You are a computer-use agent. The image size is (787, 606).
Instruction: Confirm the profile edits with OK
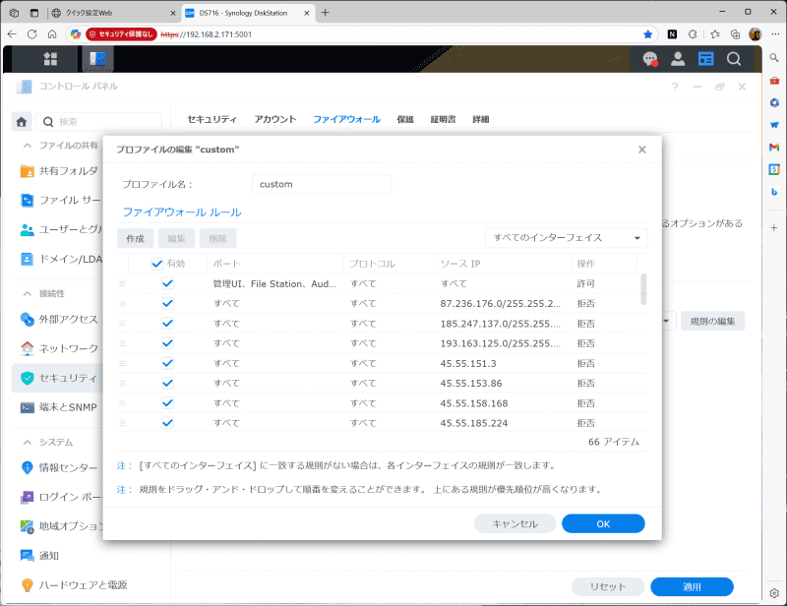pos(603,523)
